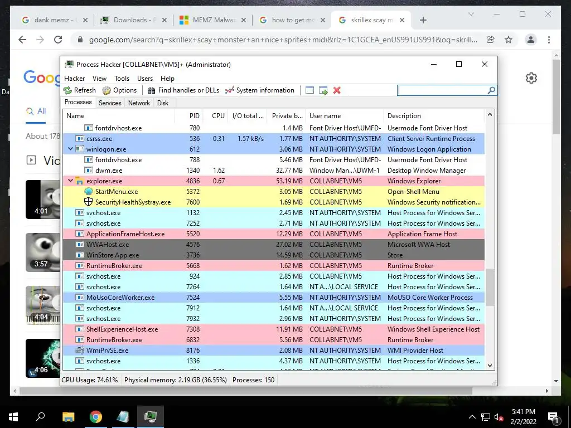Select the ApplicationFrameHost.exe row
Viewport: 571px width, 428px height.
click(x=274, y=234)
